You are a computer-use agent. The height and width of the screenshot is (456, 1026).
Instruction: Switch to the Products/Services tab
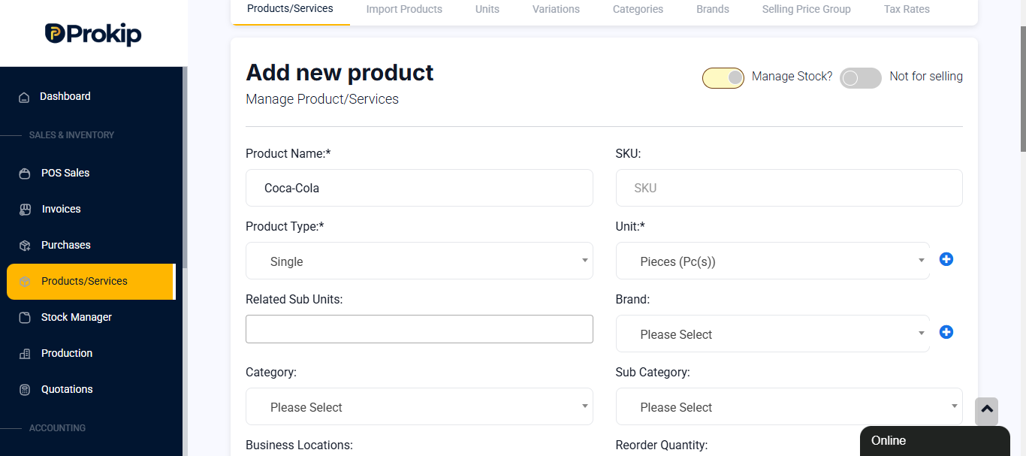(x=290, y=9)
